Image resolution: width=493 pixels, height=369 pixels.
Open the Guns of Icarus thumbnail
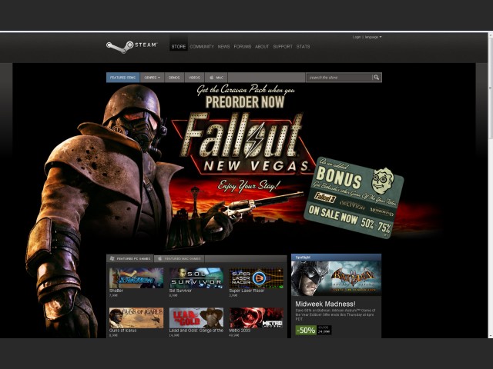coord(136,317)
